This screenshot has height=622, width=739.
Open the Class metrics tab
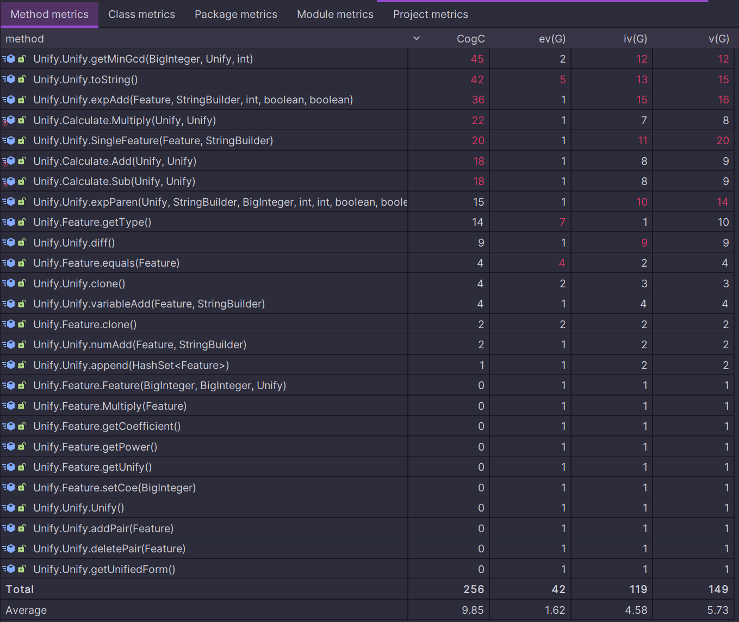(x=141, y=15)
